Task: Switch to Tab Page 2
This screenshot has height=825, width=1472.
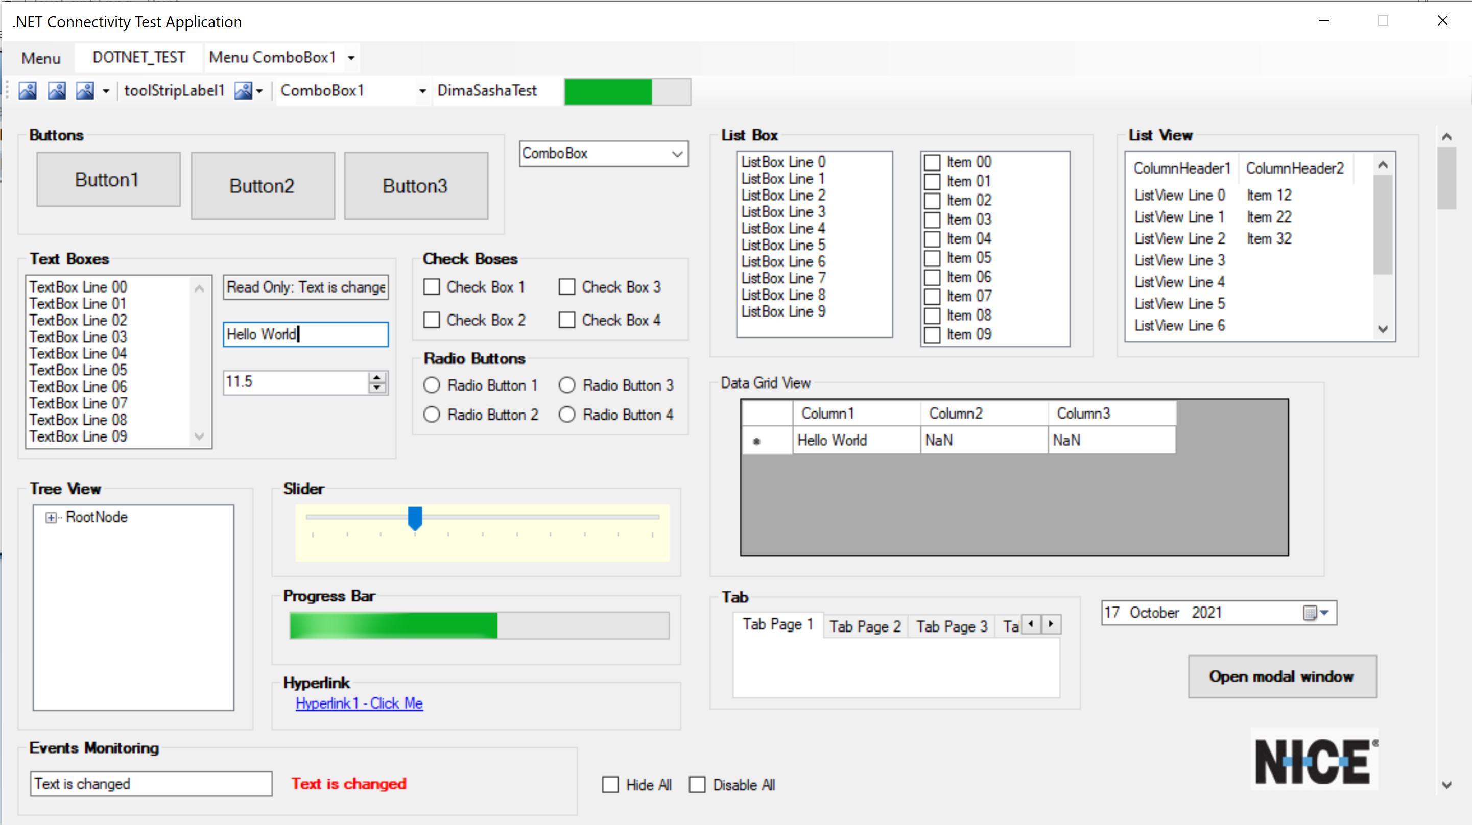Action: 865,626
